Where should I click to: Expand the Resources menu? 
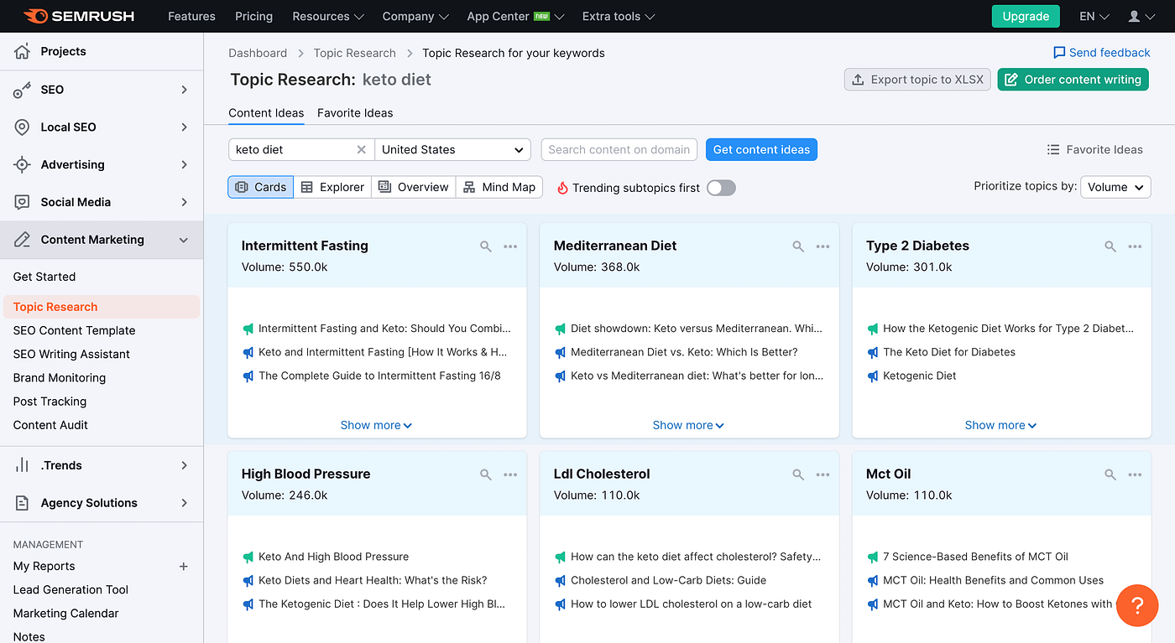click(327, 16)
